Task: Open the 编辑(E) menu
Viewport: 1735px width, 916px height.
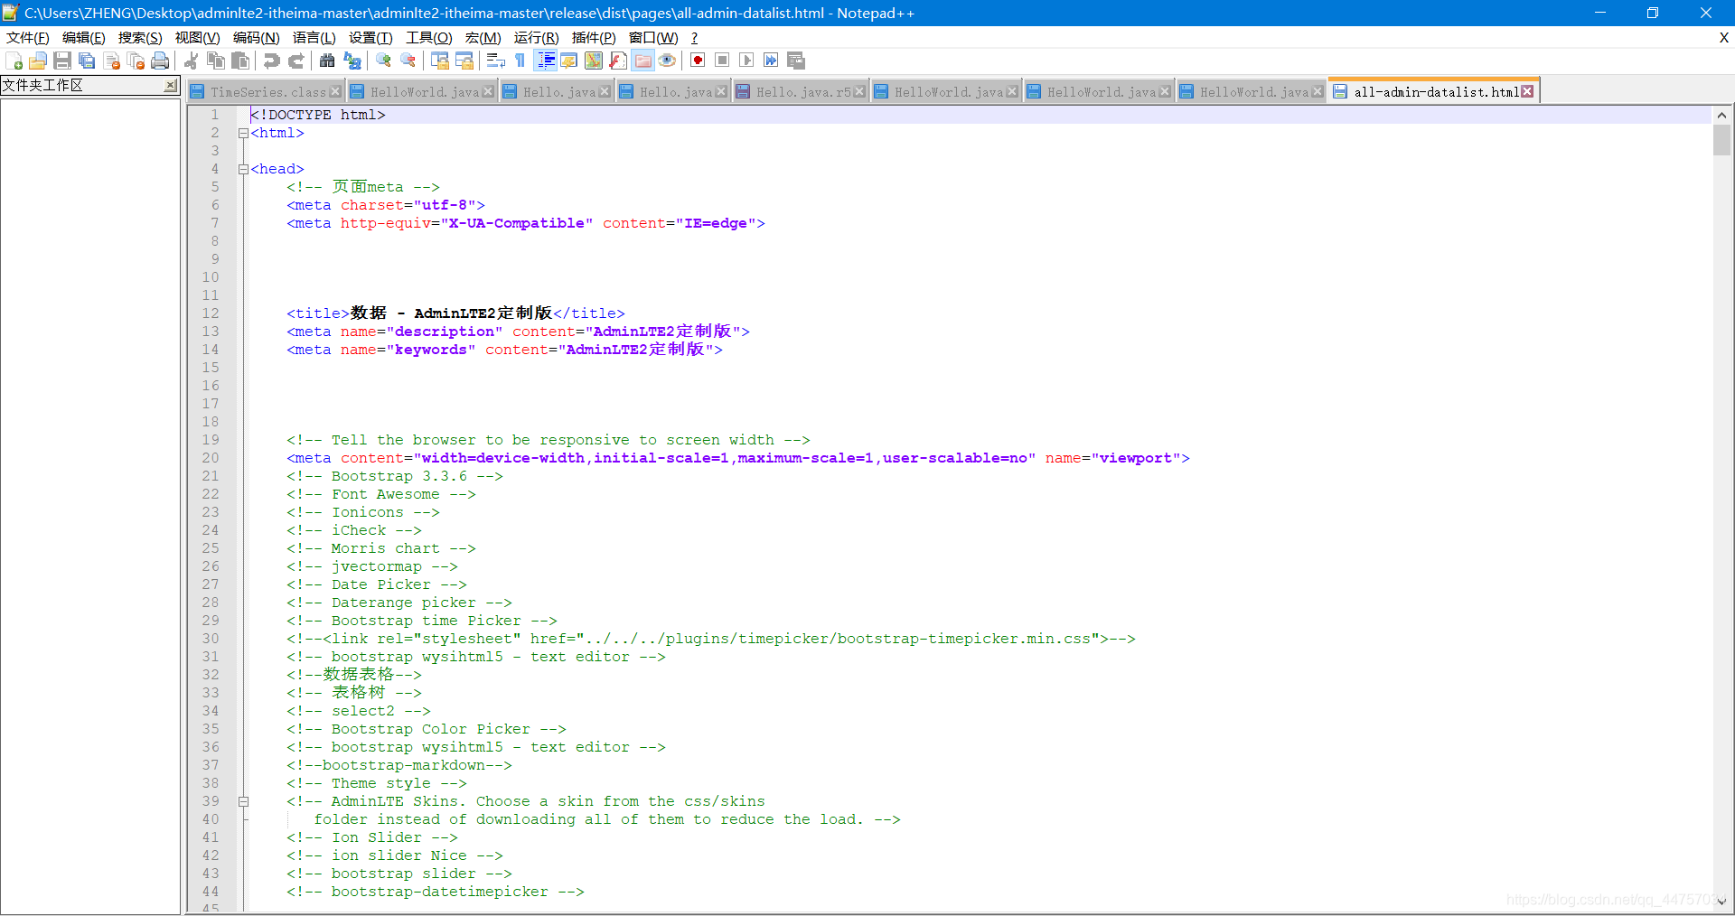Action: click(84, 38)
